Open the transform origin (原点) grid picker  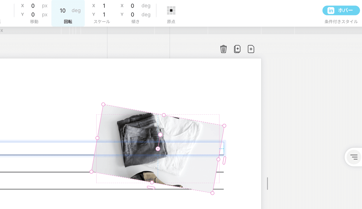171,11
